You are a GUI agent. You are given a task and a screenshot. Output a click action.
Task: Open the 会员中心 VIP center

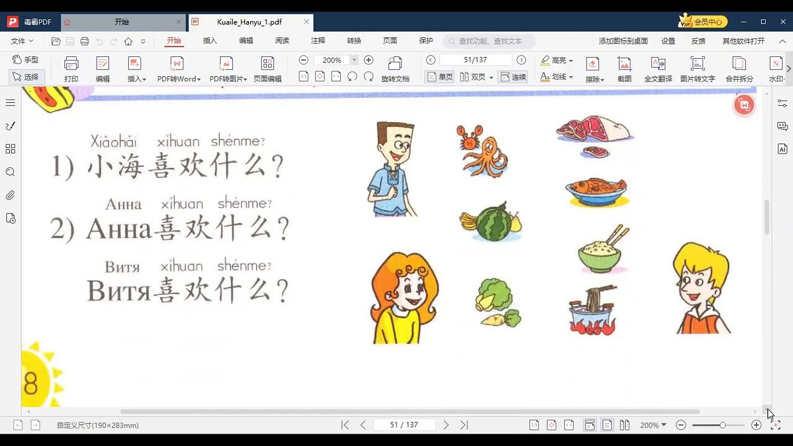[703, 22]
